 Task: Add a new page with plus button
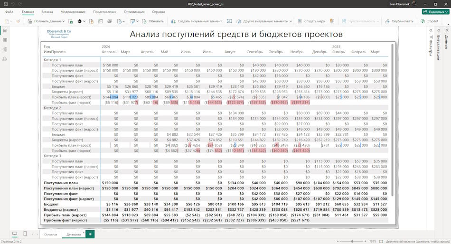click(90, 234)
